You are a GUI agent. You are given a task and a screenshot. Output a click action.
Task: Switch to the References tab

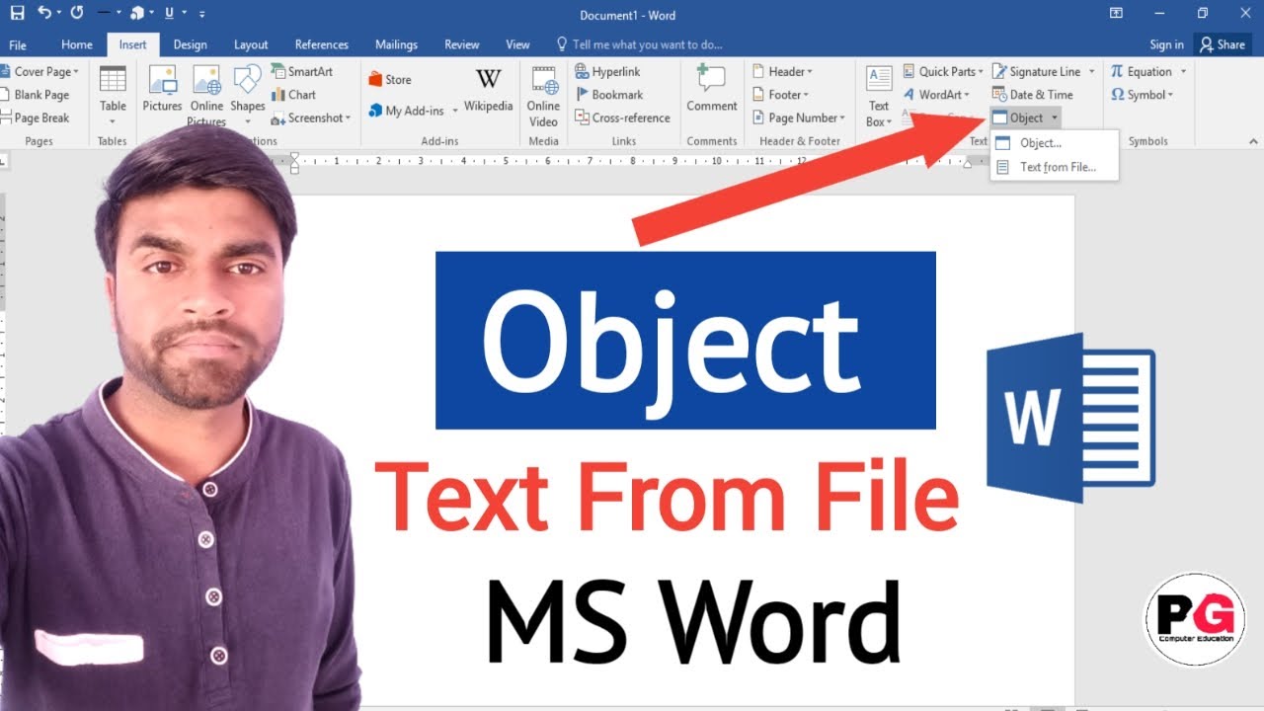point(322,44)
